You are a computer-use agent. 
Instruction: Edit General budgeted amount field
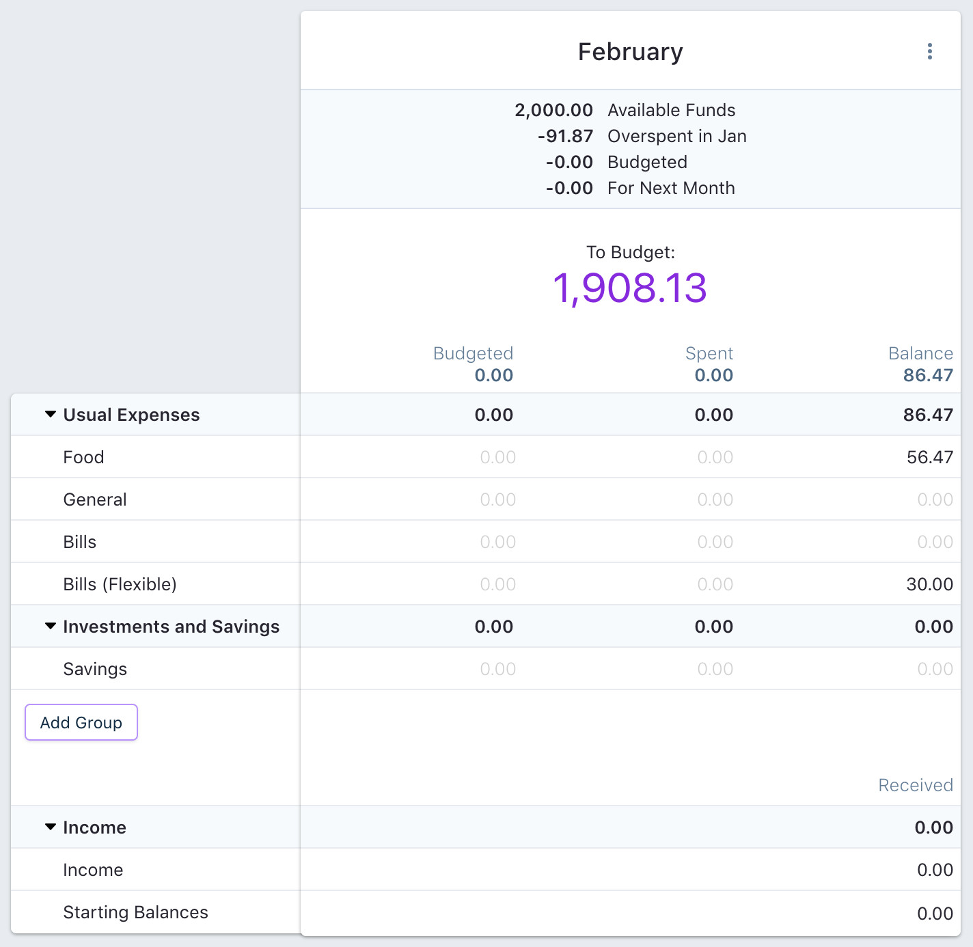(x=497, y=499)
